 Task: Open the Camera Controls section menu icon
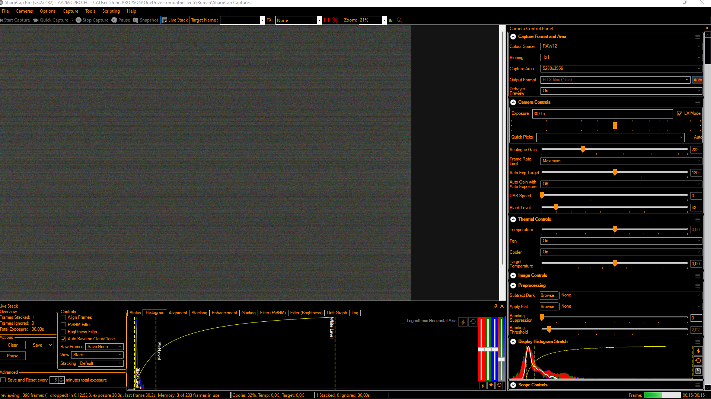click(698, 103)
